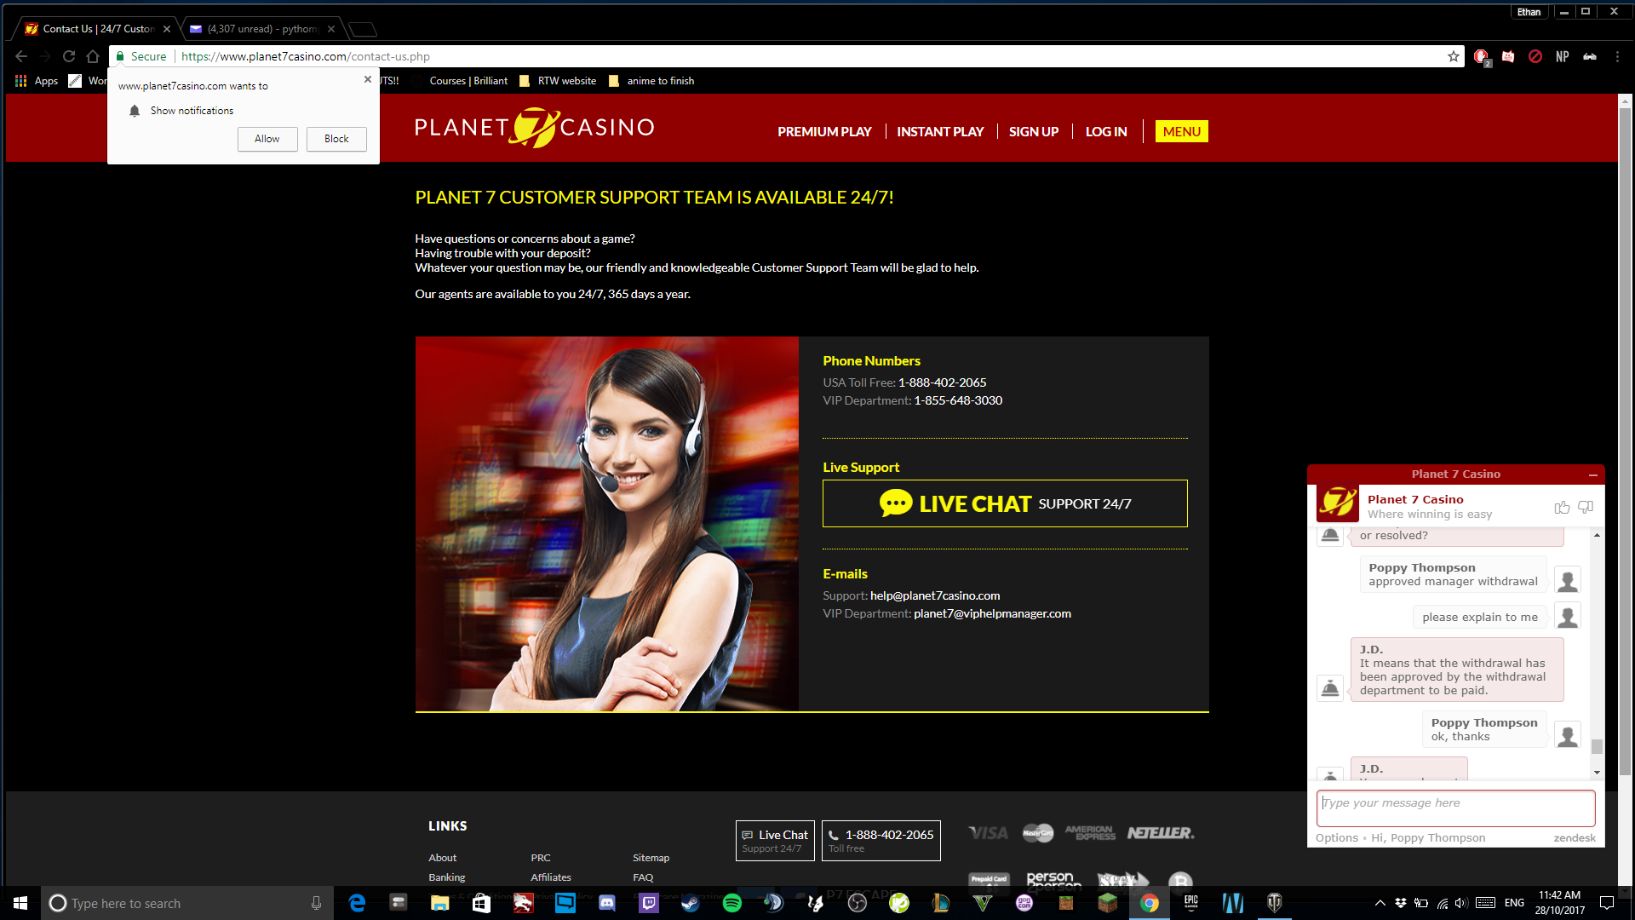This screenshot has height=920, width=1635.
Task: Click the chat scrollbar up arrow
Action: click(1597, 535)
